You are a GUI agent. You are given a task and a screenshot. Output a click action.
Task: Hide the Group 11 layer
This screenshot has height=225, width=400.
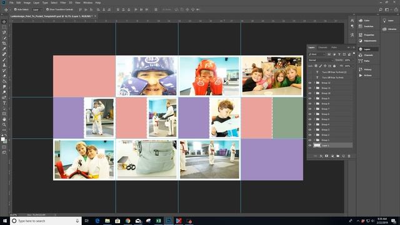click(310, 88)
